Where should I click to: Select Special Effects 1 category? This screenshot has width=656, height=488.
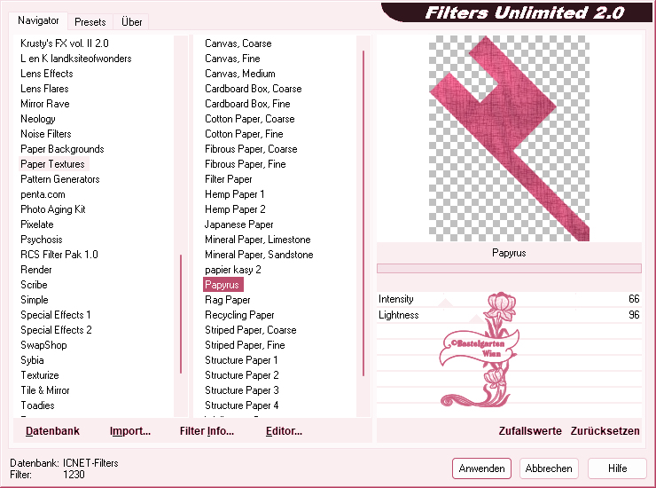coord(55,315)
